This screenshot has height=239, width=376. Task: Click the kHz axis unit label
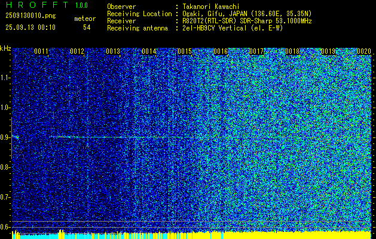point(5,48)
